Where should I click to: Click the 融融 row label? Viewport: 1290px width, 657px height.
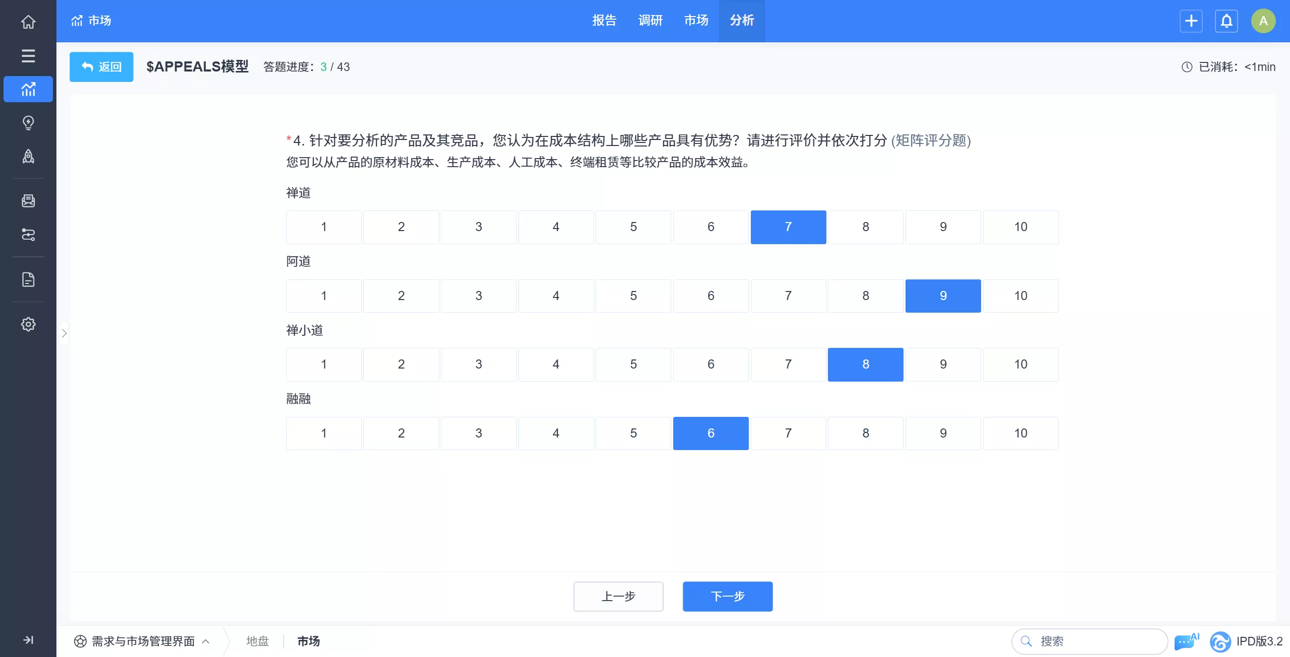click(x=298, y=399)
